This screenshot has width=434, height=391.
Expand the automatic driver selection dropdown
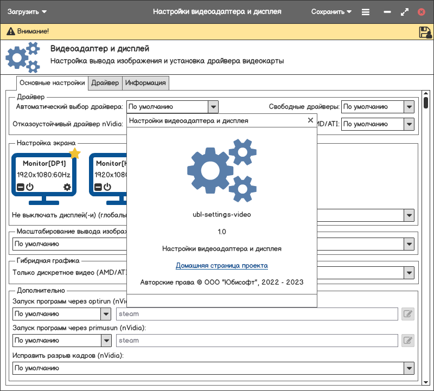pyautogui.click(x=213, y=107)
